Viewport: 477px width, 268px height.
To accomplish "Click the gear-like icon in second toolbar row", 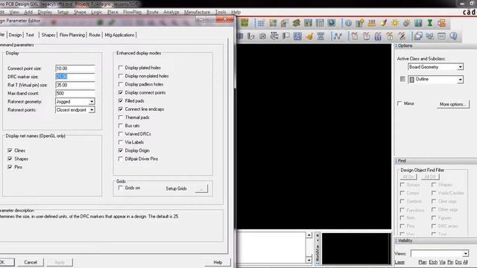I will click(x=262, y=36).
